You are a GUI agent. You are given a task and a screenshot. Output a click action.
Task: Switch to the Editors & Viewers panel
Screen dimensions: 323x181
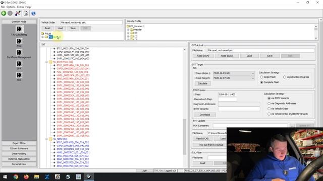click(x=19, y=148)
